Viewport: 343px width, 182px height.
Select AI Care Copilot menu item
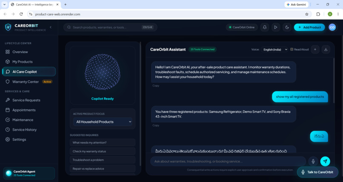click(x=29, y=72)
